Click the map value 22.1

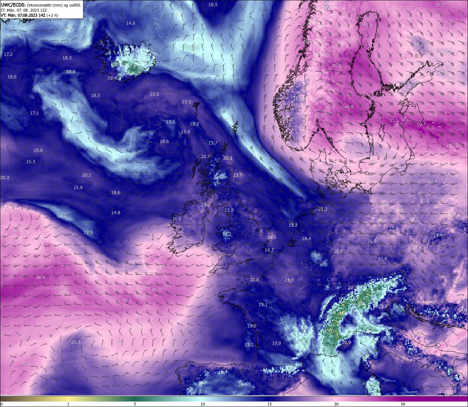pyautogui.click(x=228, y=158)
